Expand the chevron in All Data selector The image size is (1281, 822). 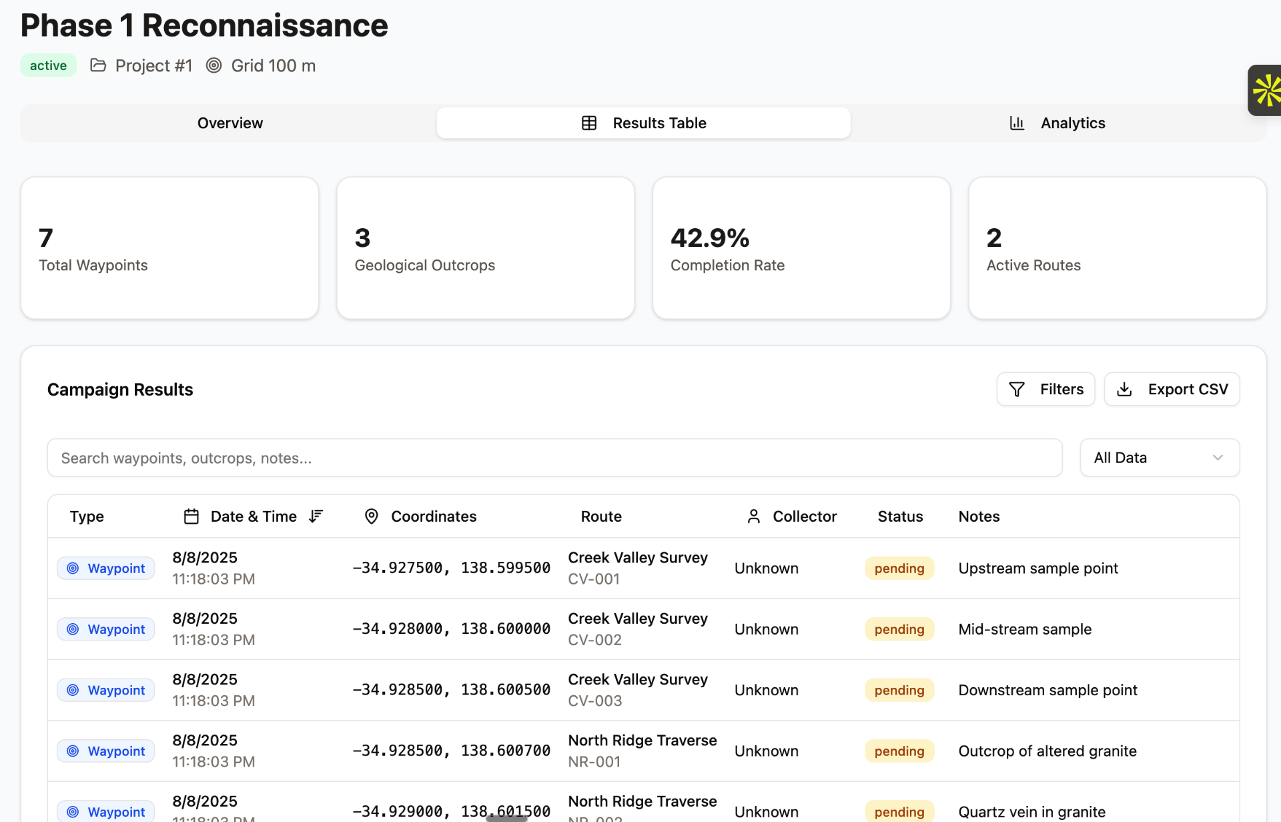(x=1218, y=458)
